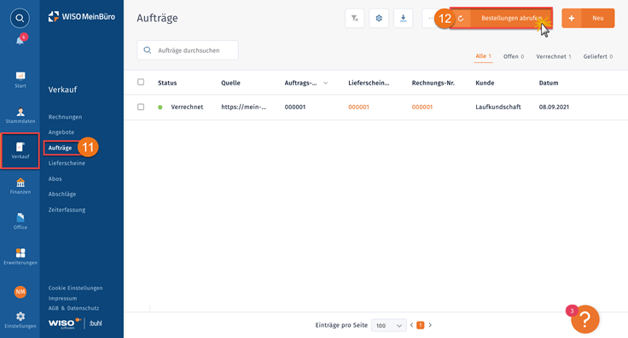Create new order with Neu button

click(x=588, y=18)
